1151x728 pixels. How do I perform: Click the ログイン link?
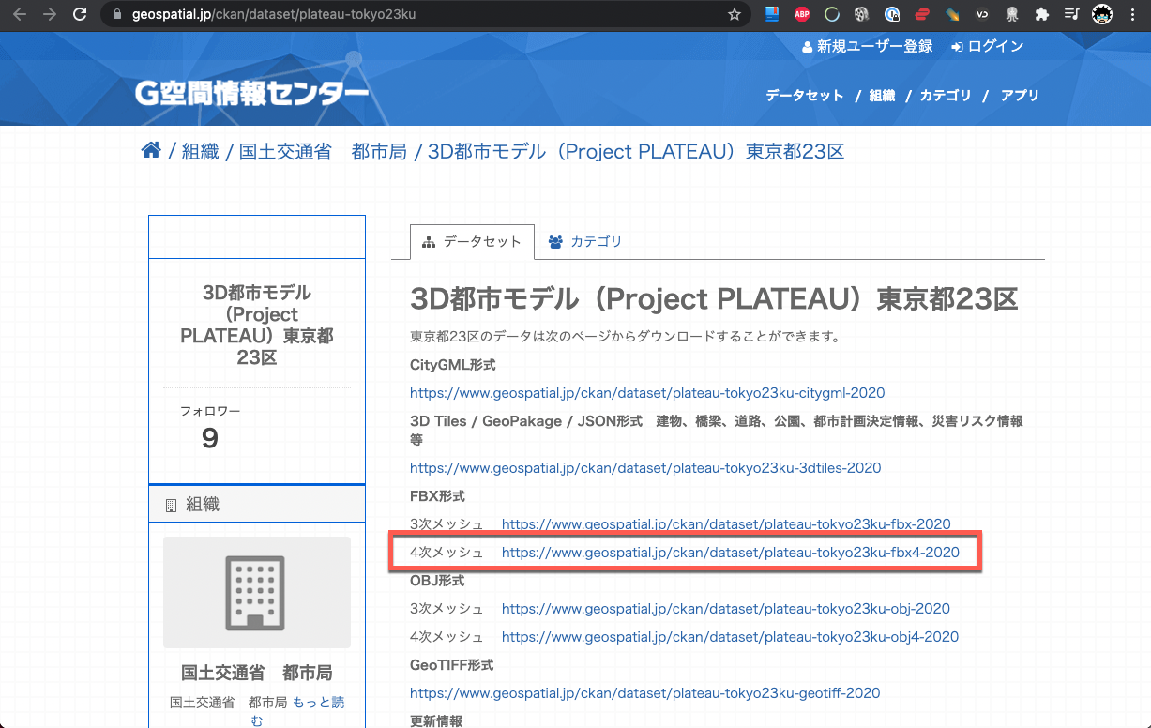(994, 45)
